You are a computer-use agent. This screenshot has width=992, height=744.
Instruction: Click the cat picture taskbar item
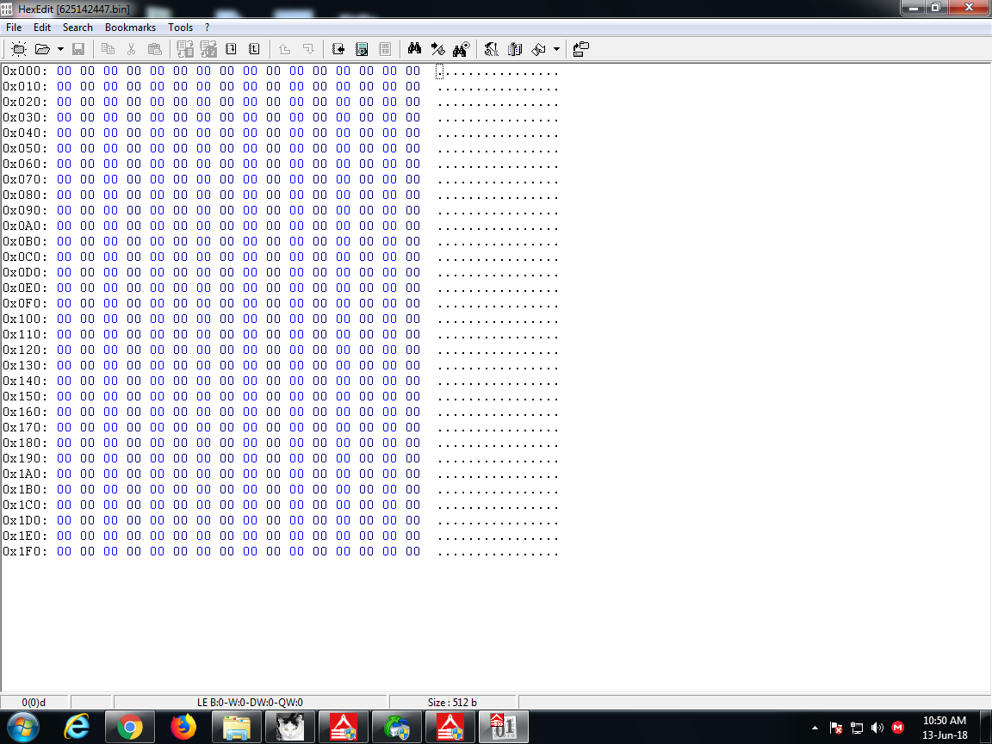click(289, 727)
